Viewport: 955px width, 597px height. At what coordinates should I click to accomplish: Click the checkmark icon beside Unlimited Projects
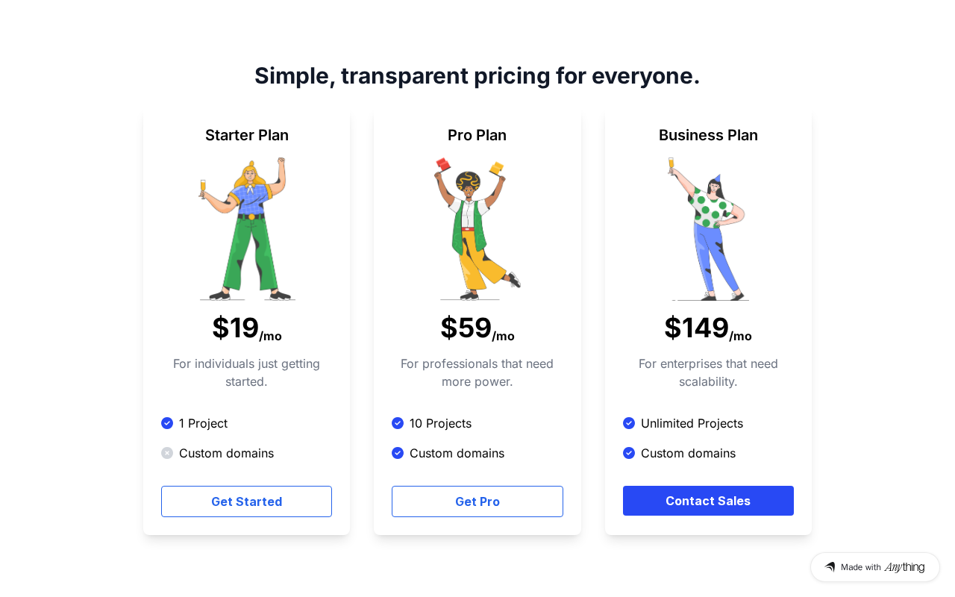tap(629, 423)
